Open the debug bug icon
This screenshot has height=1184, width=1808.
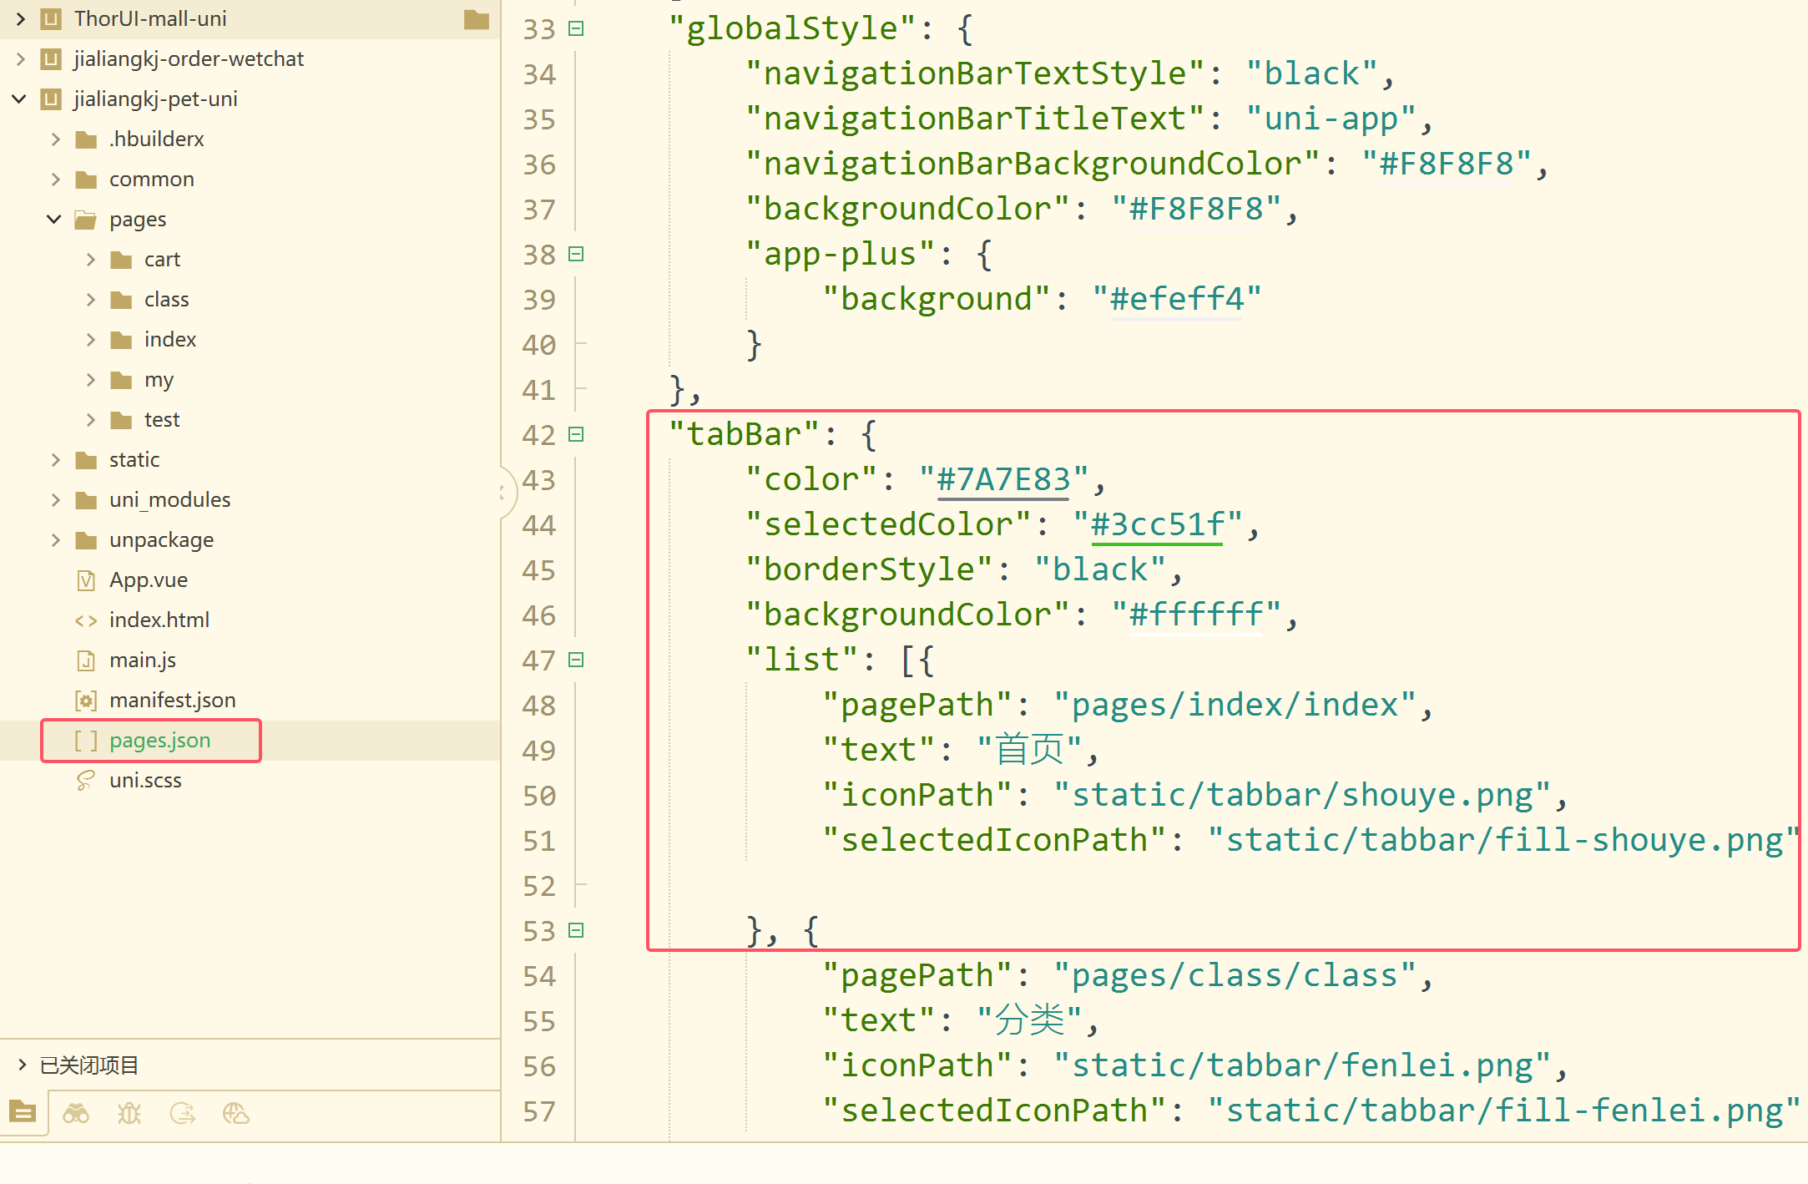(129, 1113)
